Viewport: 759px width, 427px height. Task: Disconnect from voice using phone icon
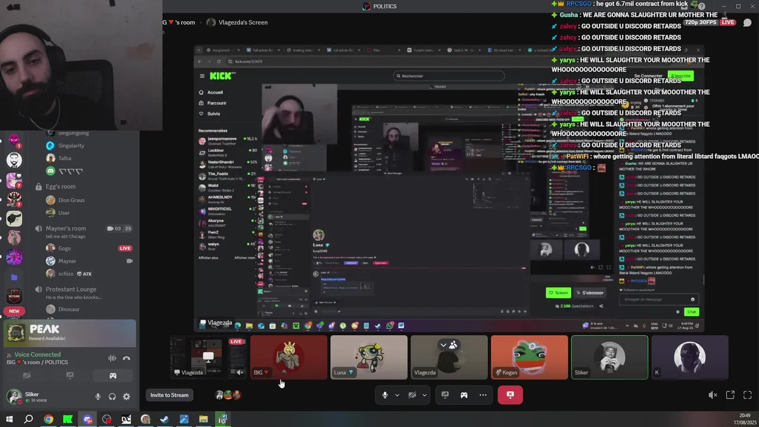126,358
